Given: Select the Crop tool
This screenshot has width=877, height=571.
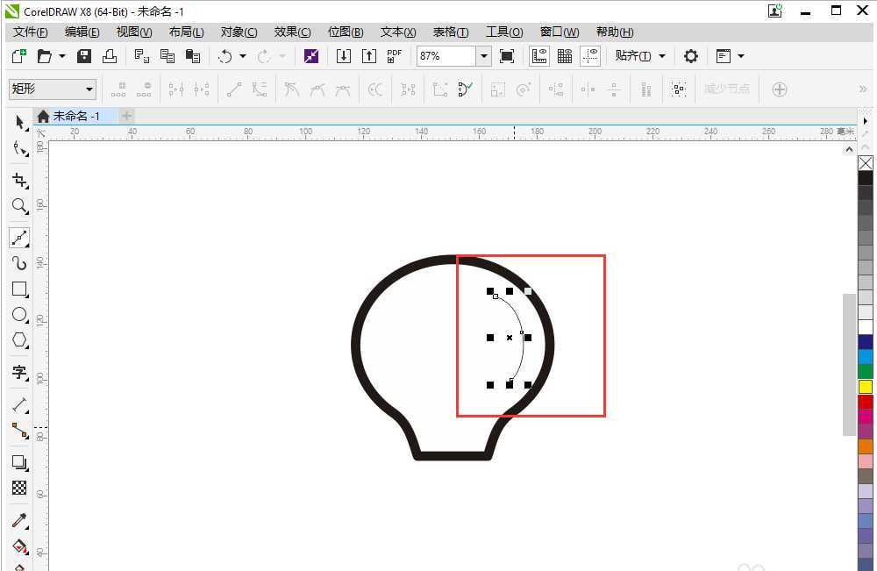Looking at the screenshot, I should click(20, 180).
